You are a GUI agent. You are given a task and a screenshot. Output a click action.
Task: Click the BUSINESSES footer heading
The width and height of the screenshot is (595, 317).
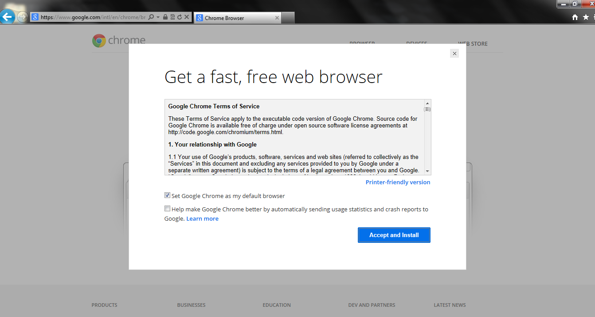[191, 305]
